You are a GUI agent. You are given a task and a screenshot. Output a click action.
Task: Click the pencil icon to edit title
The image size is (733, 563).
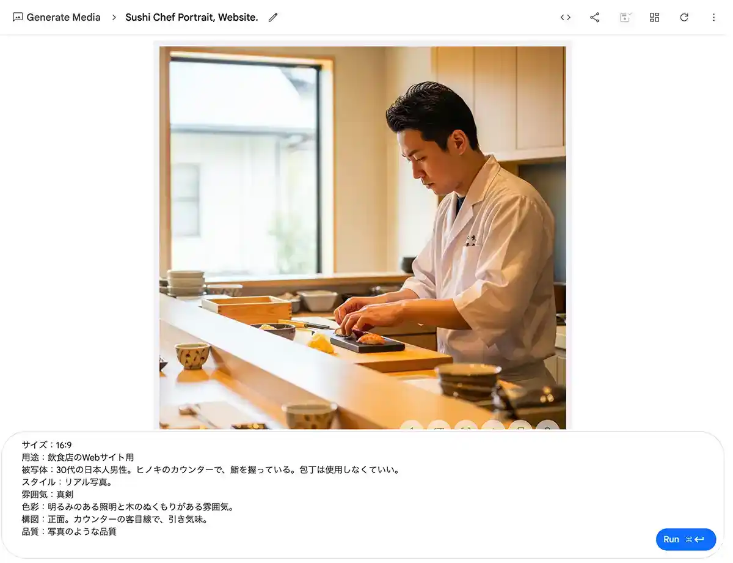tap(273, 17)
